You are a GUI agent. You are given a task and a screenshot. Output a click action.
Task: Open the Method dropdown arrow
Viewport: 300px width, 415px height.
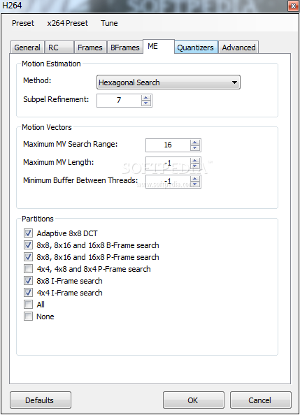click(234, 82)
